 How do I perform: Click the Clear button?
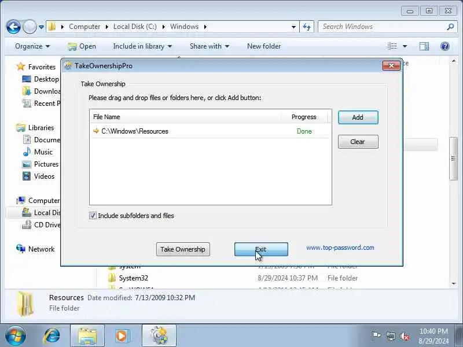pos(358,142)
